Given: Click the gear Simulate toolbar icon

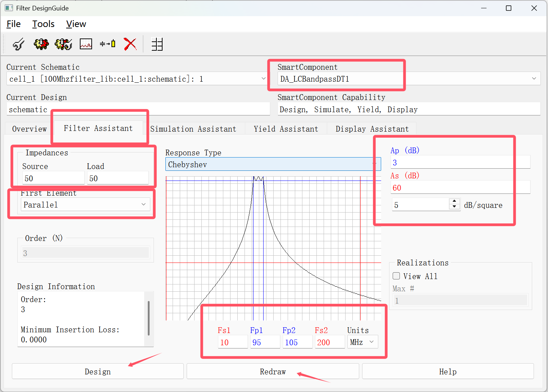Looking at the screenshot, I should pyautogui.click(x=41, y=44).
